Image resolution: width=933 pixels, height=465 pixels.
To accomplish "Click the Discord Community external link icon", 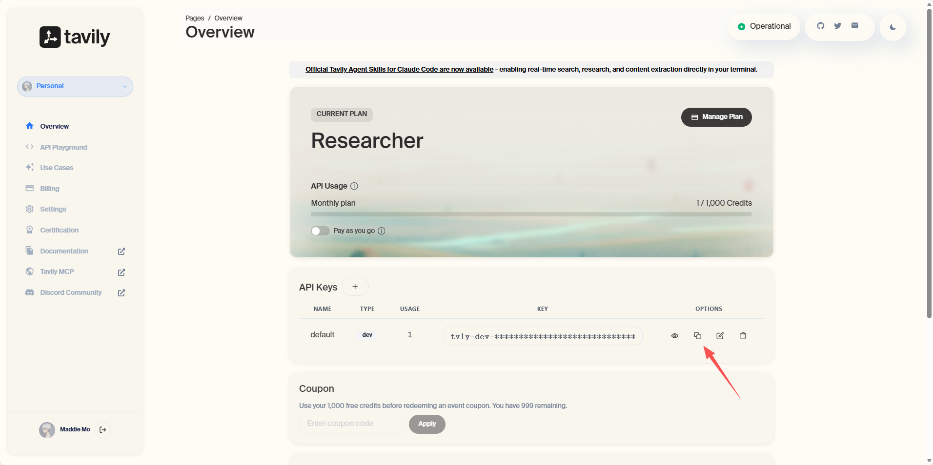I will tap(122, 293).
